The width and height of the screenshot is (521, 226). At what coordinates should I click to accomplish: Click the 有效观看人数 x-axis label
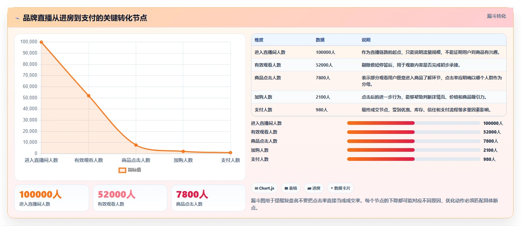(88, 160)
